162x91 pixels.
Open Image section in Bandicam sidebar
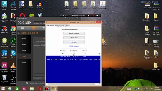[x=24, y=51]
